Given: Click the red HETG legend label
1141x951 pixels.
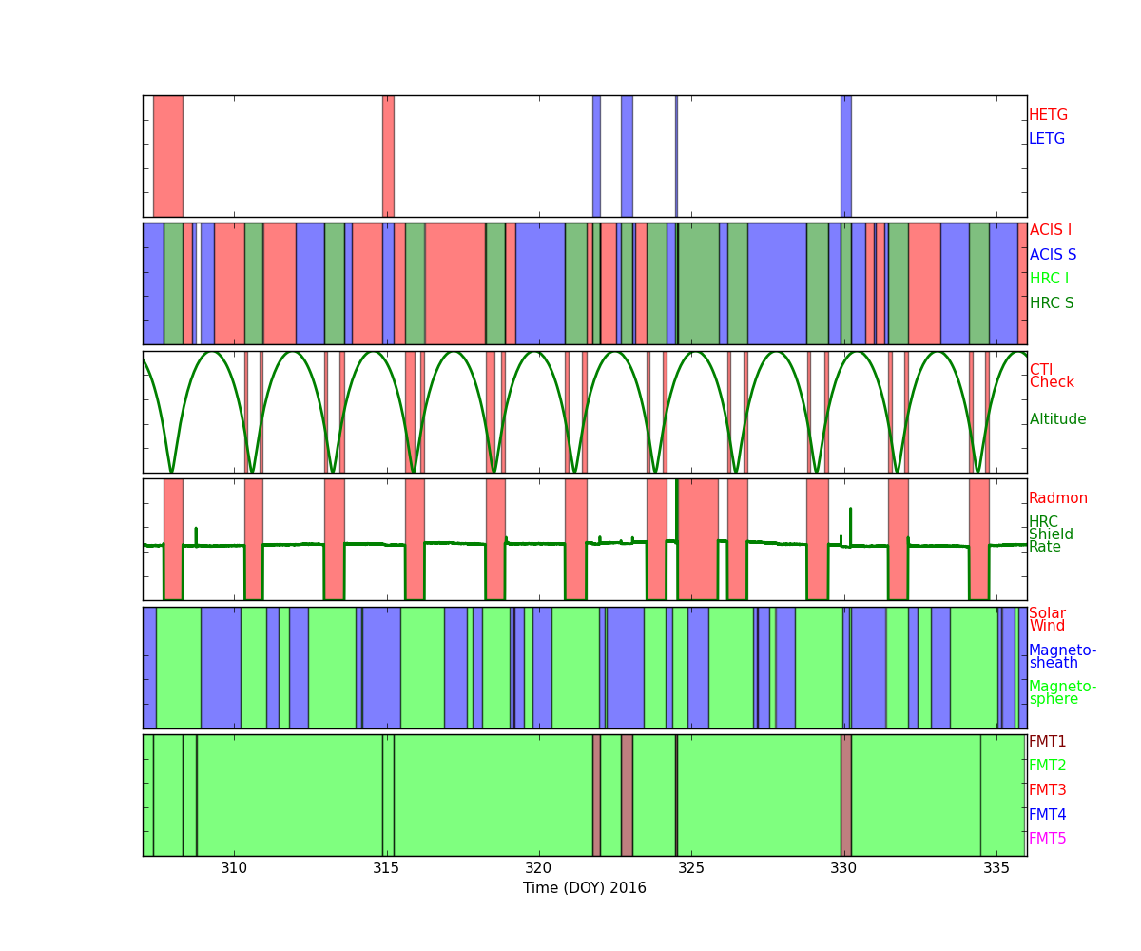Looking at the screenshot, I should click(x=1048, y=115).
